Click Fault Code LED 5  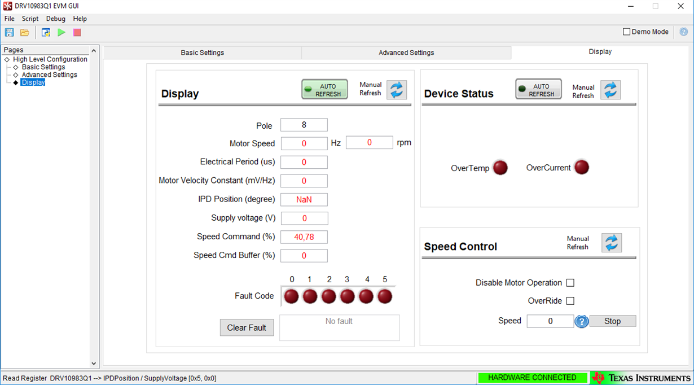(x=385, y=296)
